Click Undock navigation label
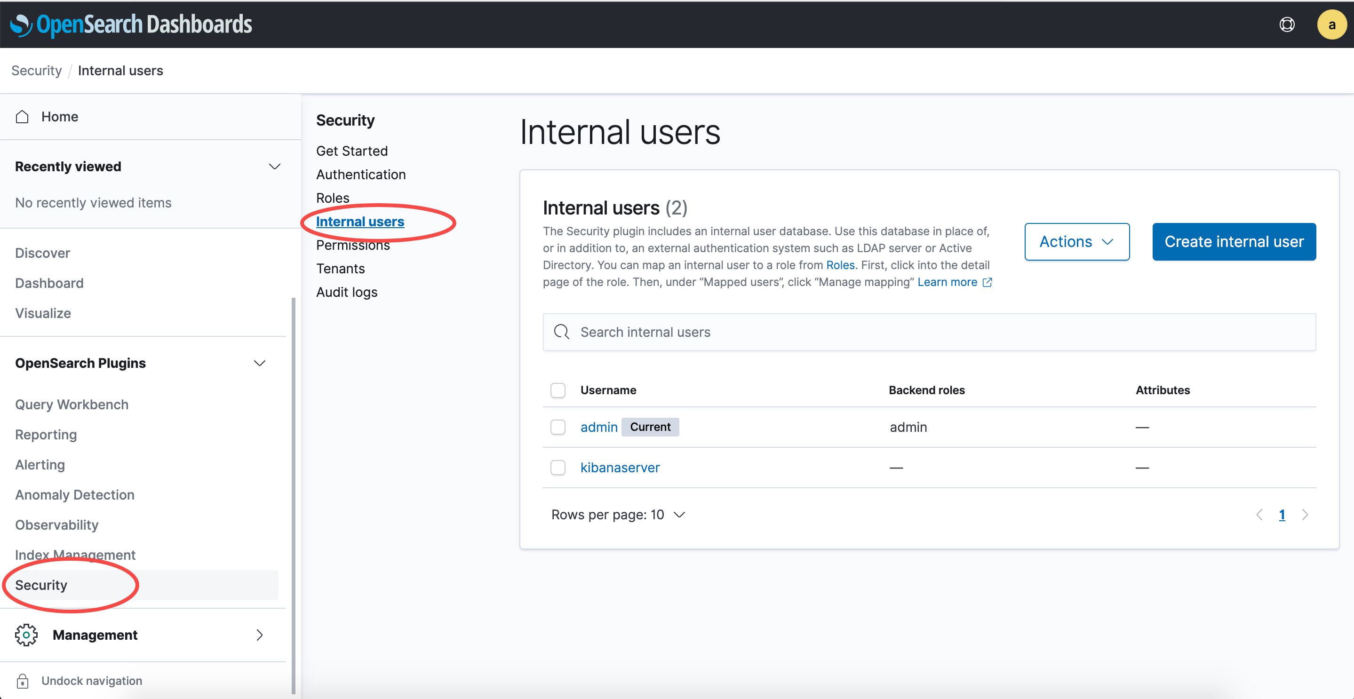 click(91, 681)
